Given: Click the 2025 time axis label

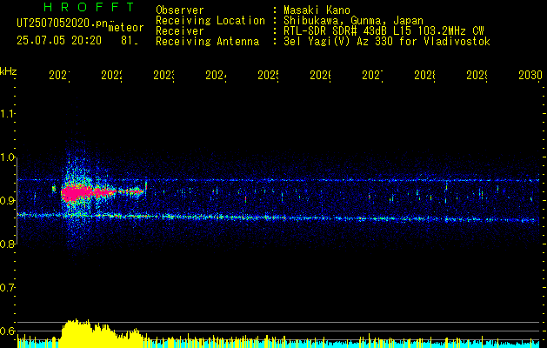Looking at the screenshot, I should click(268, 76).
